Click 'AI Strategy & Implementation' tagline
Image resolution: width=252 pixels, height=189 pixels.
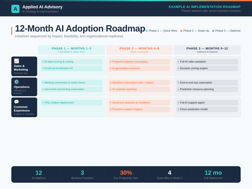40,12
